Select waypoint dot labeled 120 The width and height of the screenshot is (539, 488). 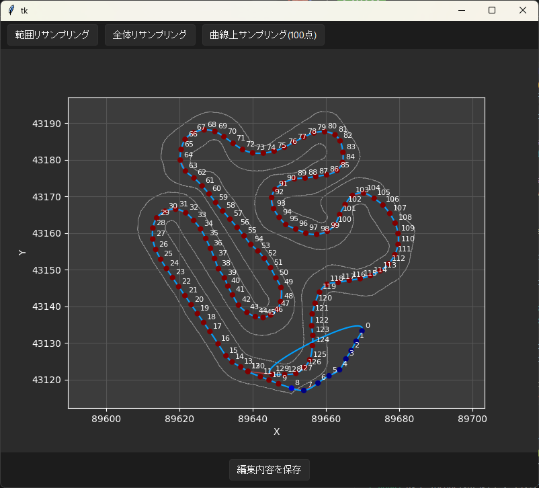click(315, 303)
